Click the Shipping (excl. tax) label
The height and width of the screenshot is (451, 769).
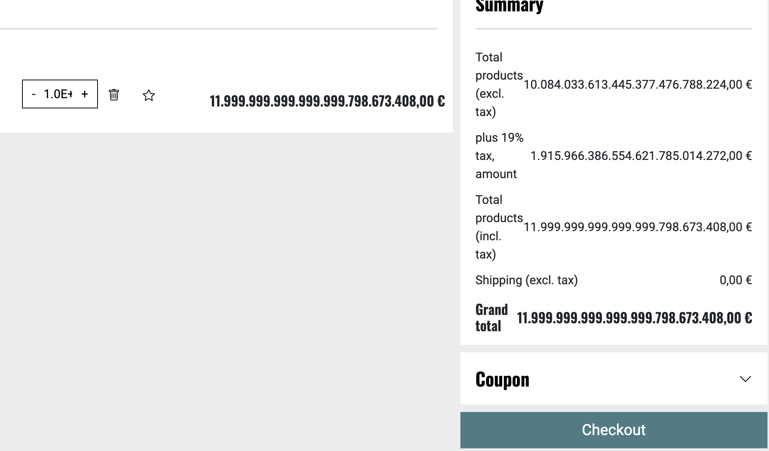point(526,280)
